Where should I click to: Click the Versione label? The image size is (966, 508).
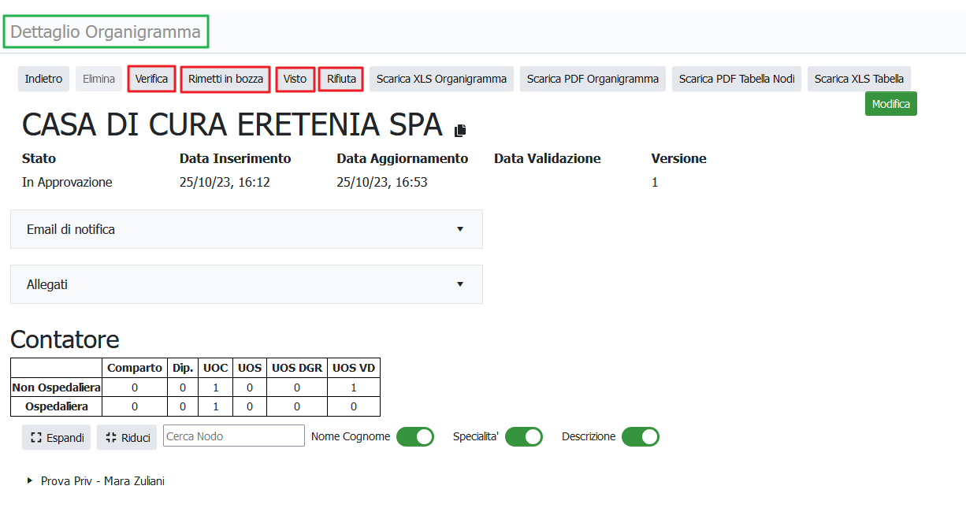click(x=678, y=158)
